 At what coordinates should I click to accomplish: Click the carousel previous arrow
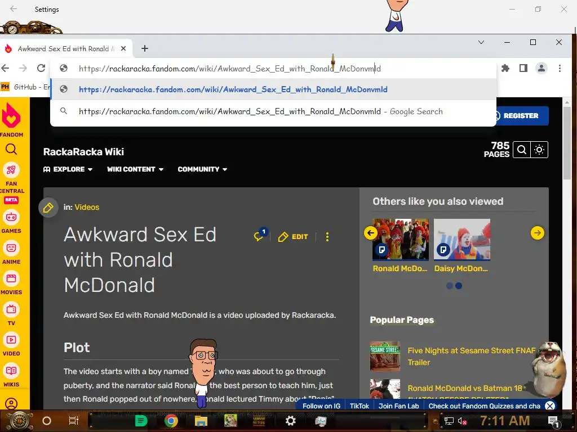tap(371, 233)
